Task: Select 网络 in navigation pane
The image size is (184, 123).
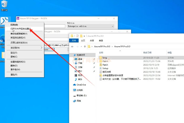Action: click(79, 101)
